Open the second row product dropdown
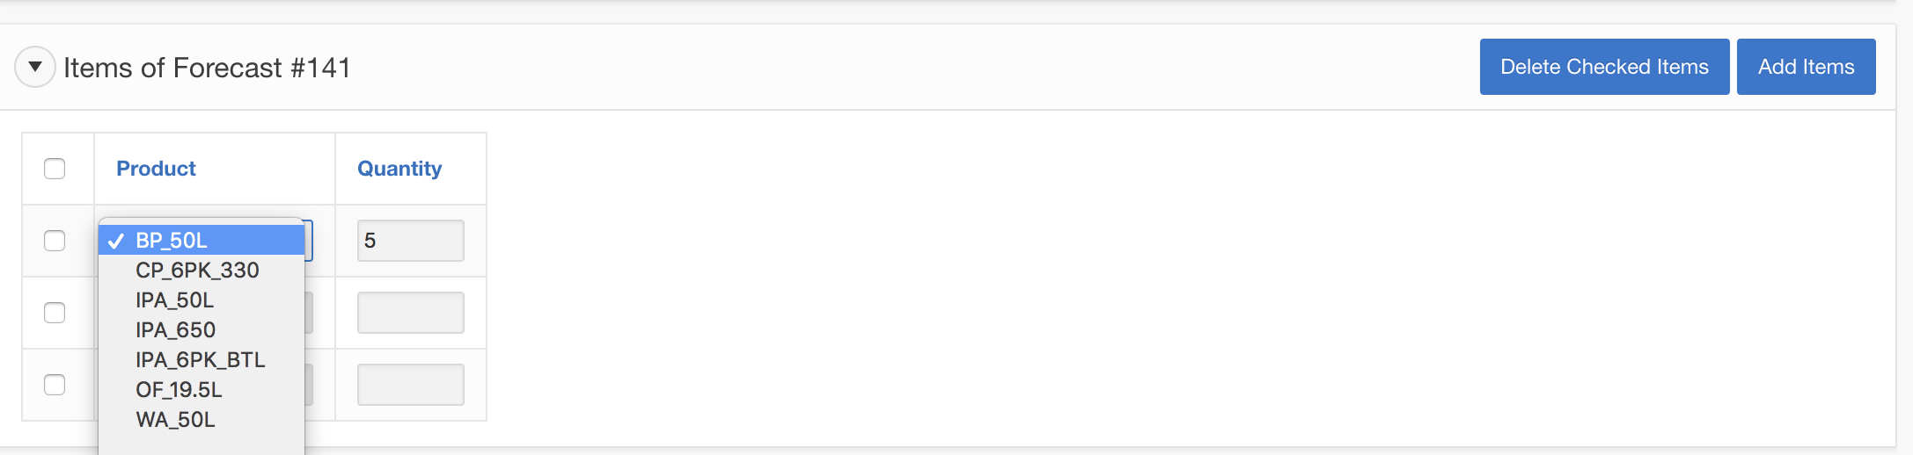This screenshot has height=455, width=1913. (309, 313)
